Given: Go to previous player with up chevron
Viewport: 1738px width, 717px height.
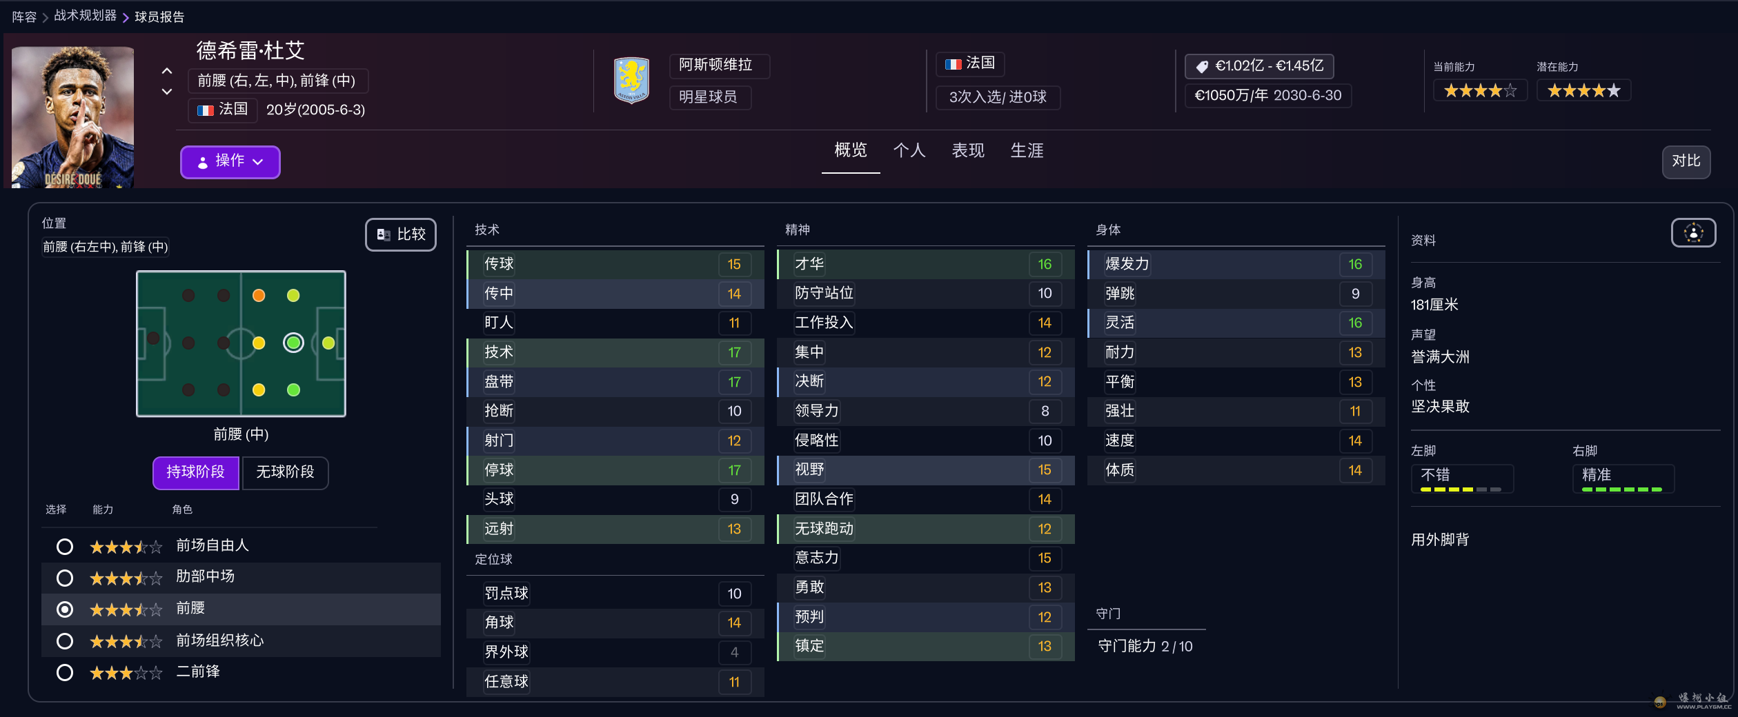Looking at the screenshot, I should click(x=167, y=71).
